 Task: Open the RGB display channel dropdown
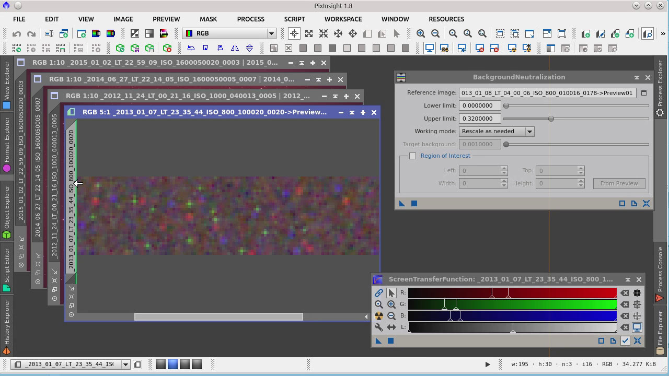[x=271, y=33]
